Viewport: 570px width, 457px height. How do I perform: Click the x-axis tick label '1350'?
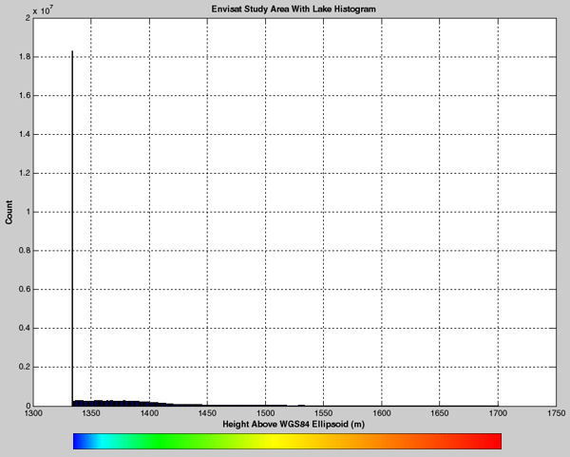tap(91, 413)
